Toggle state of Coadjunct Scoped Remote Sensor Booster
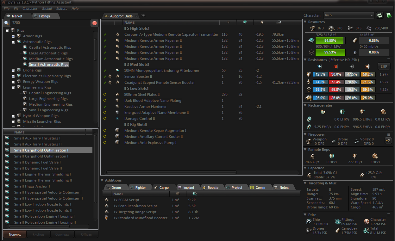 [105, 83]
